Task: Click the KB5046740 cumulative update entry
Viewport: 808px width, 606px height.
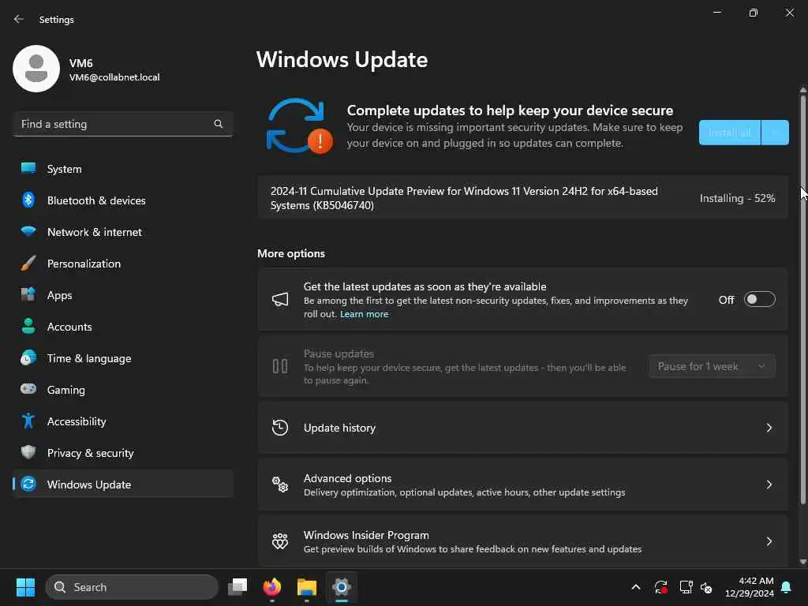Action: 522,198
